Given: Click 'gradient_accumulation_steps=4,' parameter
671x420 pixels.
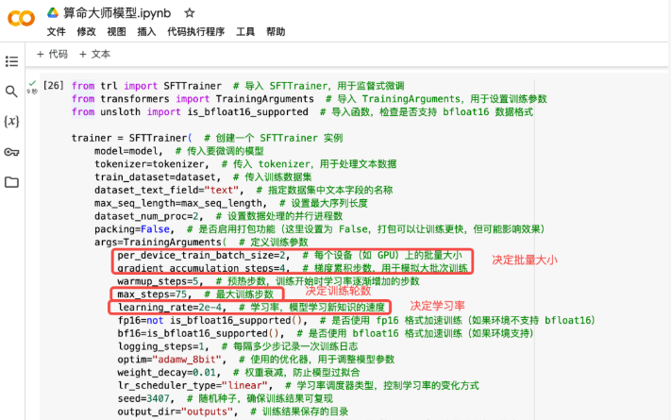Looking at the screenshot, I should 204,268.
